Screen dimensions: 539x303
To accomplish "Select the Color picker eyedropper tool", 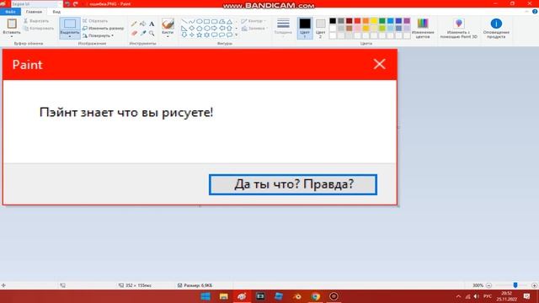I will pos(142,33).
